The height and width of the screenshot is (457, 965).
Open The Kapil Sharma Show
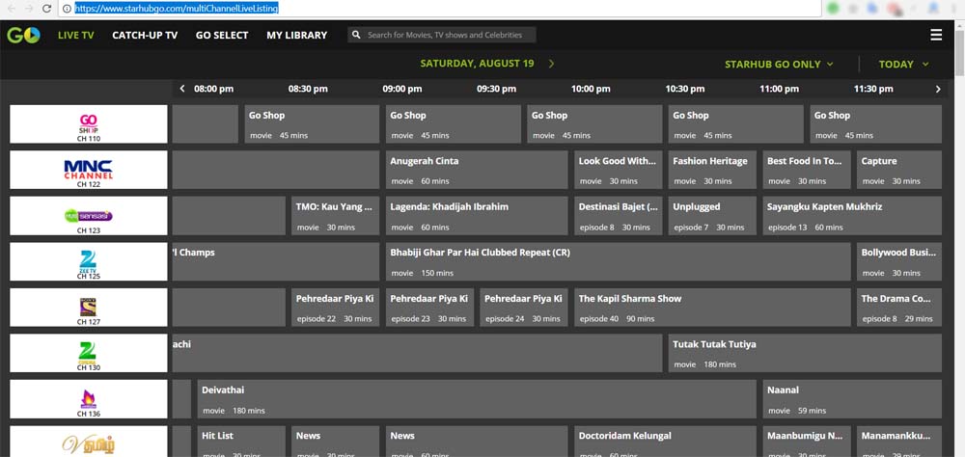click(713, 308)
